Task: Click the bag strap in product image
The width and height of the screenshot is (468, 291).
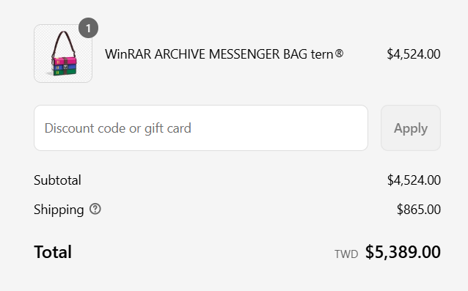Action: click(x=64, y=43)
